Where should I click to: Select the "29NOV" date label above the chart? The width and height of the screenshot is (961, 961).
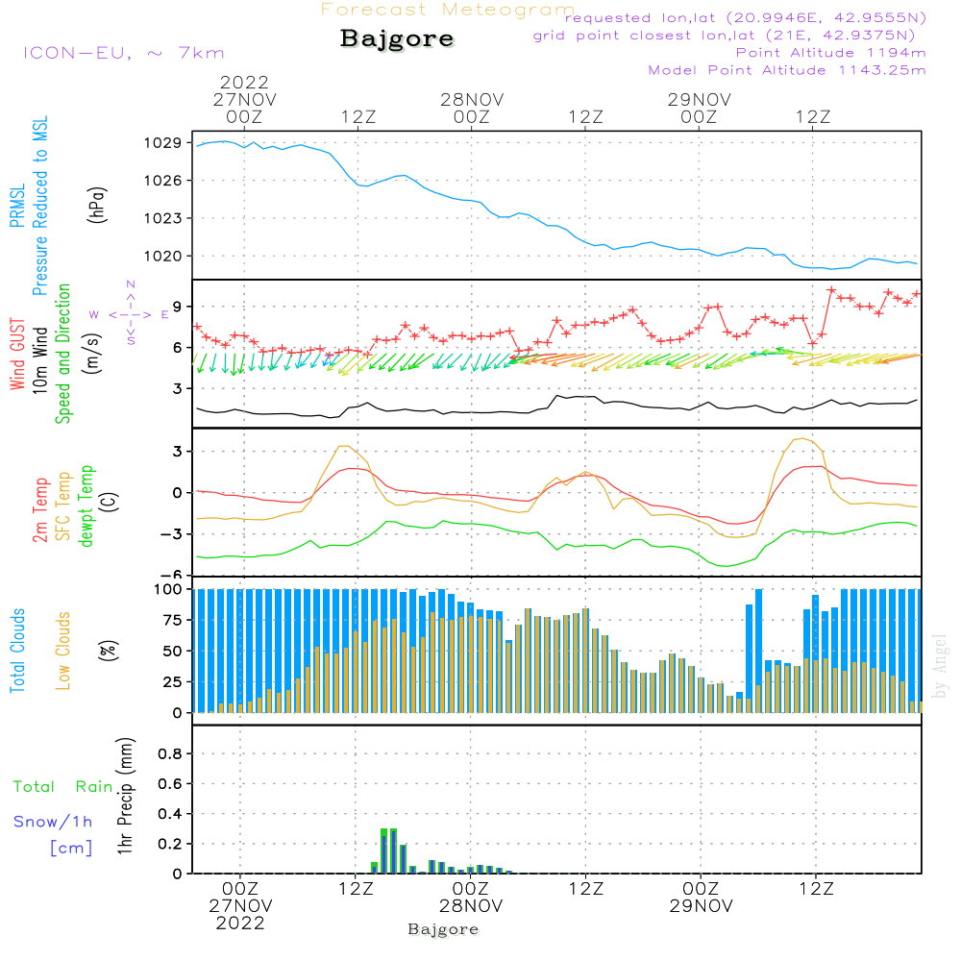click(x=700, y=100)
